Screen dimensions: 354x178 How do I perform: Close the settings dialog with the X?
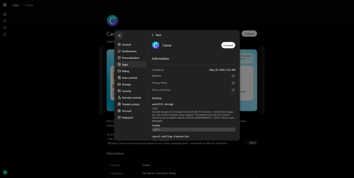[119, 35]
